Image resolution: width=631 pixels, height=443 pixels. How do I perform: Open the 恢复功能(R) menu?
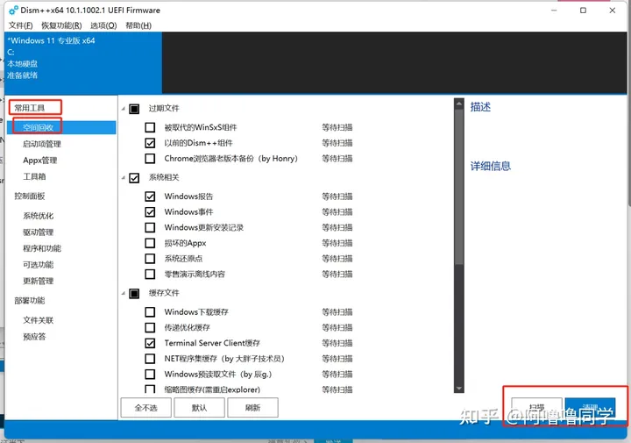61,25
